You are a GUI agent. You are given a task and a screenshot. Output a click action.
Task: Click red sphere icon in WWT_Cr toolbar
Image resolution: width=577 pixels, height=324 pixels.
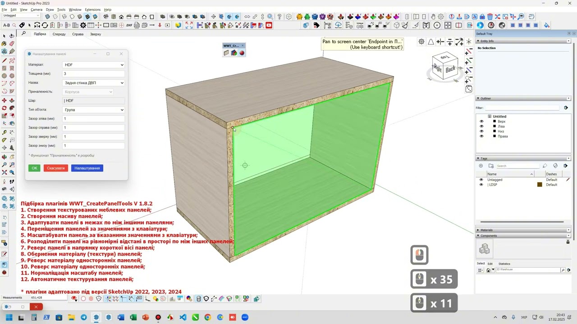click(242, 53)
